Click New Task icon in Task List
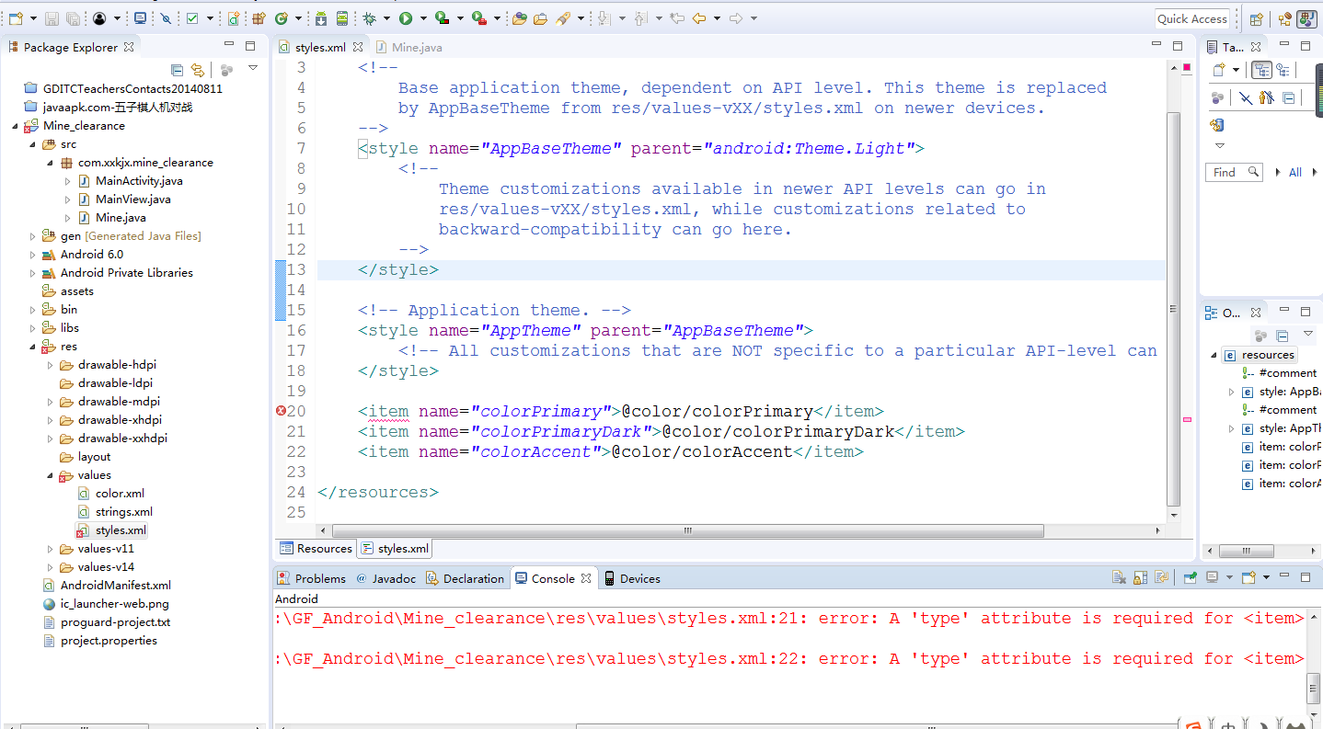Viewport: 1323px width, 729px height. point(1219,69)
